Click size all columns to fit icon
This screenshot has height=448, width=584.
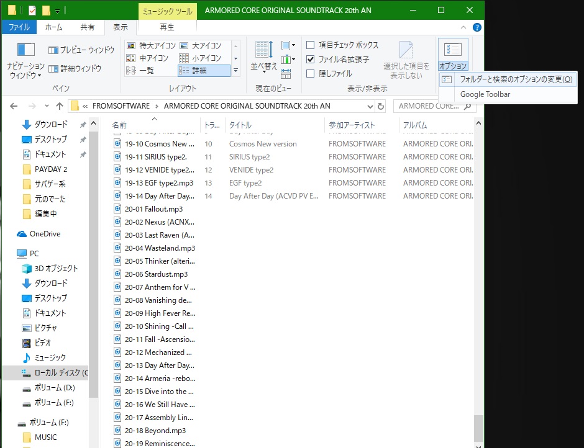286,74
